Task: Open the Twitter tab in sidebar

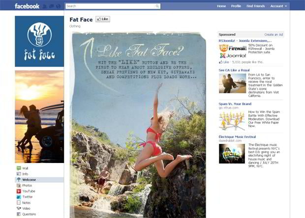Action: [27, 196]
